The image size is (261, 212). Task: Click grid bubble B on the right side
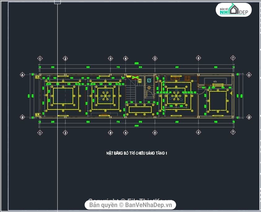(249, 117)
